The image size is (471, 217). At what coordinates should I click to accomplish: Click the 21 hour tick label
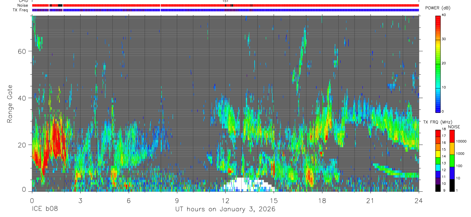[x=370, y=201]
